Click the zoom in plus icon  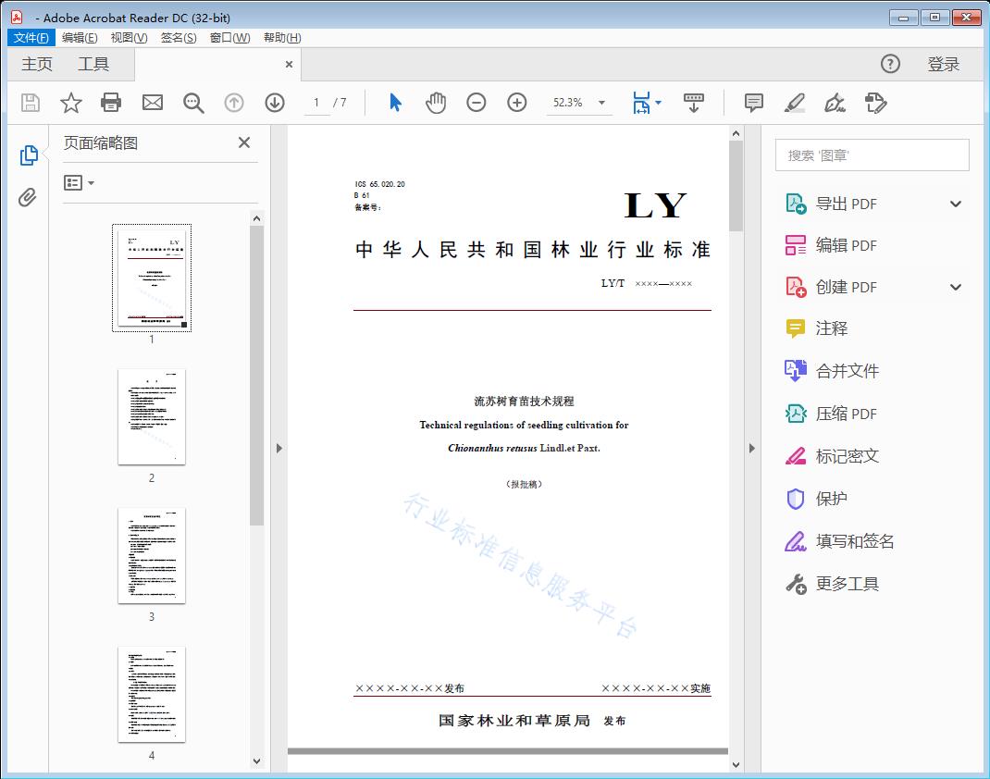517,103
